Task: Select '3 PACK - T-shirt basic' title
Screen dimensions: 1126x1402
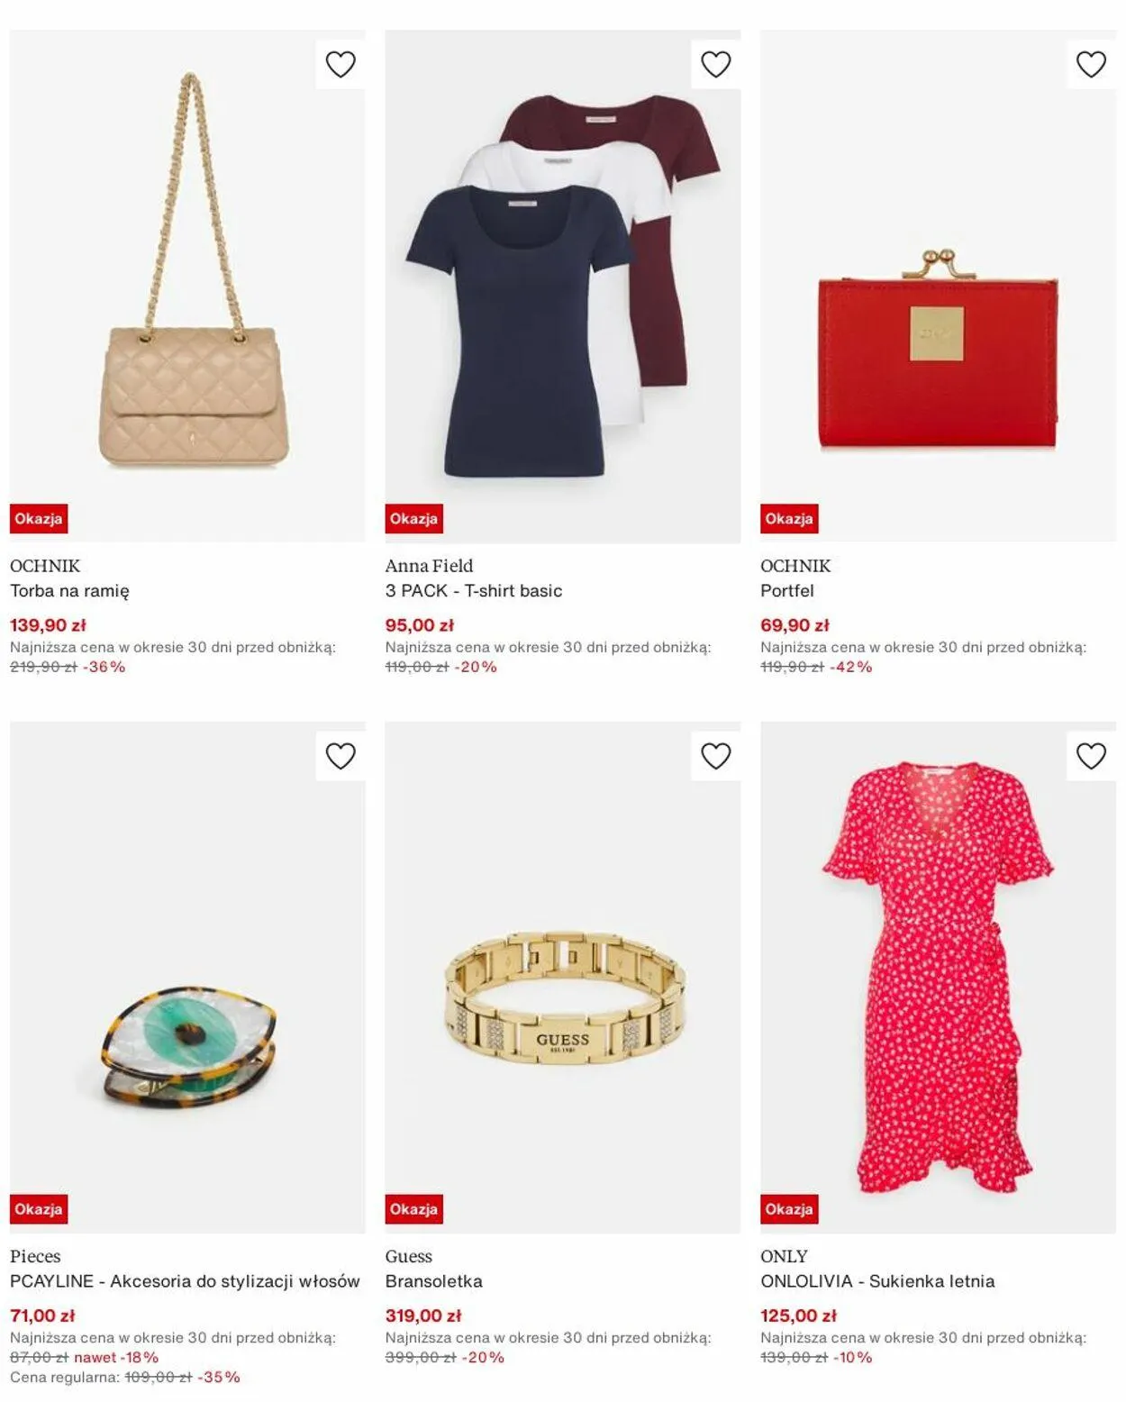Action: pos(474,591)
